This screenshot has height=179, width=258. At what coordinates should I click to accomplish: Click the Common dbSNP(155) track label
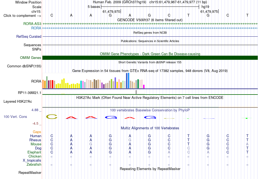[24, 66]
